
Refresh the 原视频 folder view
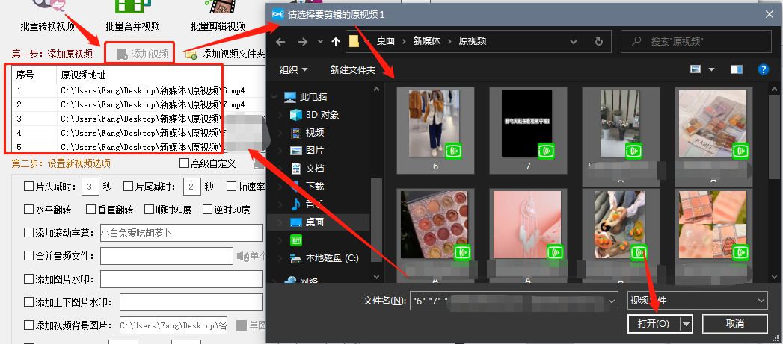(599, 41)
